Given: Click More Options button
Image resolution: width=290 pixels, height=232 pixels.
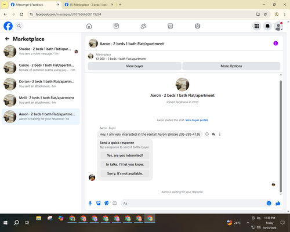Looking at the screenshot, I should coord(231,66).
